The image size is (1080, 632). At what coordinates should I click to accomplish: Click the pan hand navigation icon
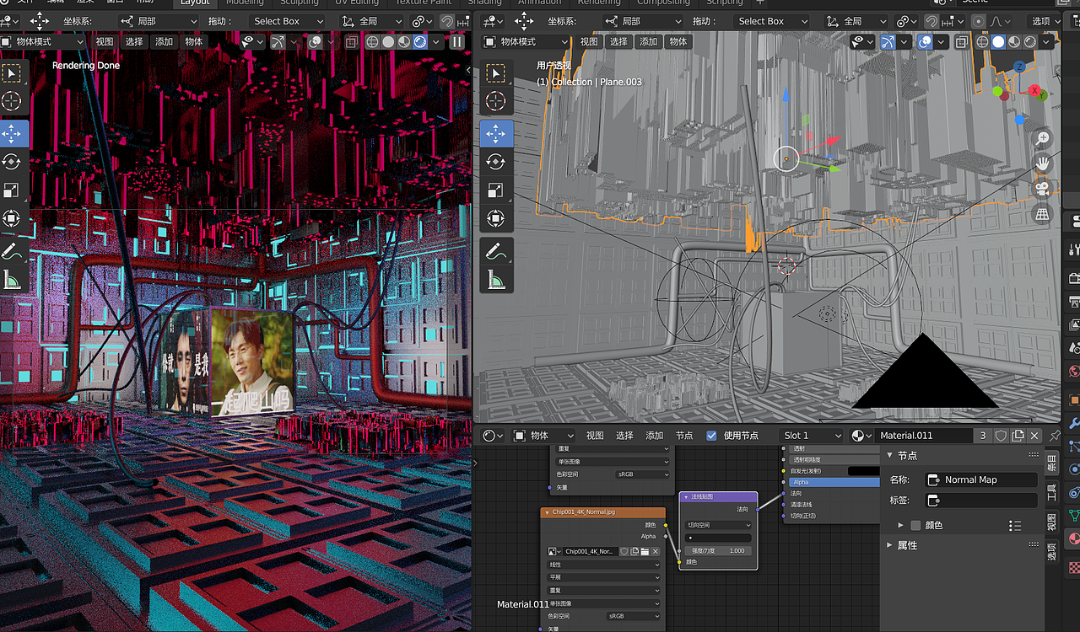[x=1044, y=163]
